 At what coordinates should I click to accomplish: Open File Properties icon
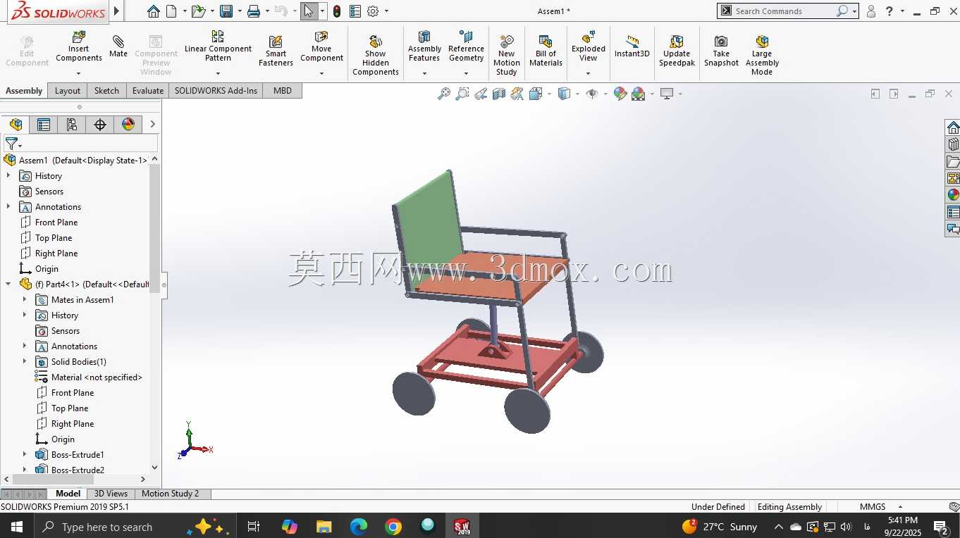click(355, 11)
